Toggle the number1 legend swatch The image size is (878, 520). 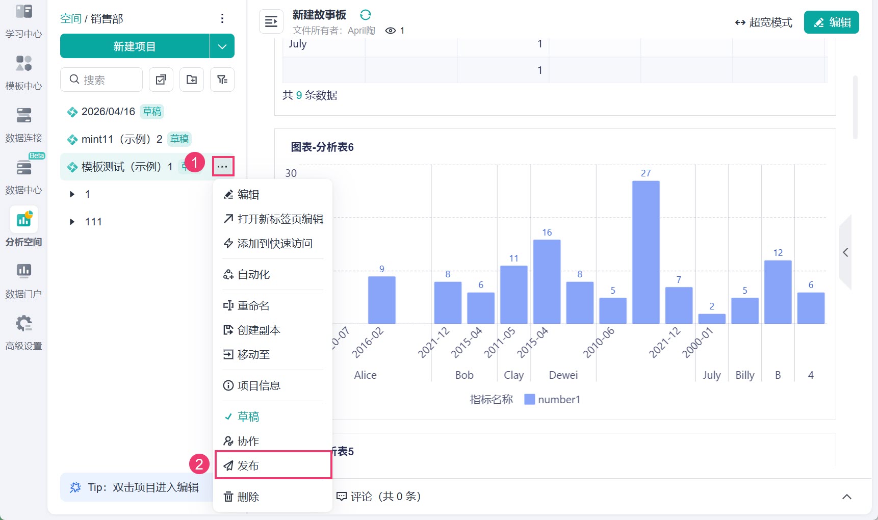click(x=530, y=399)
